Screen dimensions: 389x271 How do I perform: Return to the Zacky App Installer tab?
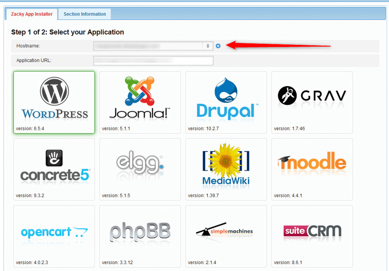[x=31, y=14]
